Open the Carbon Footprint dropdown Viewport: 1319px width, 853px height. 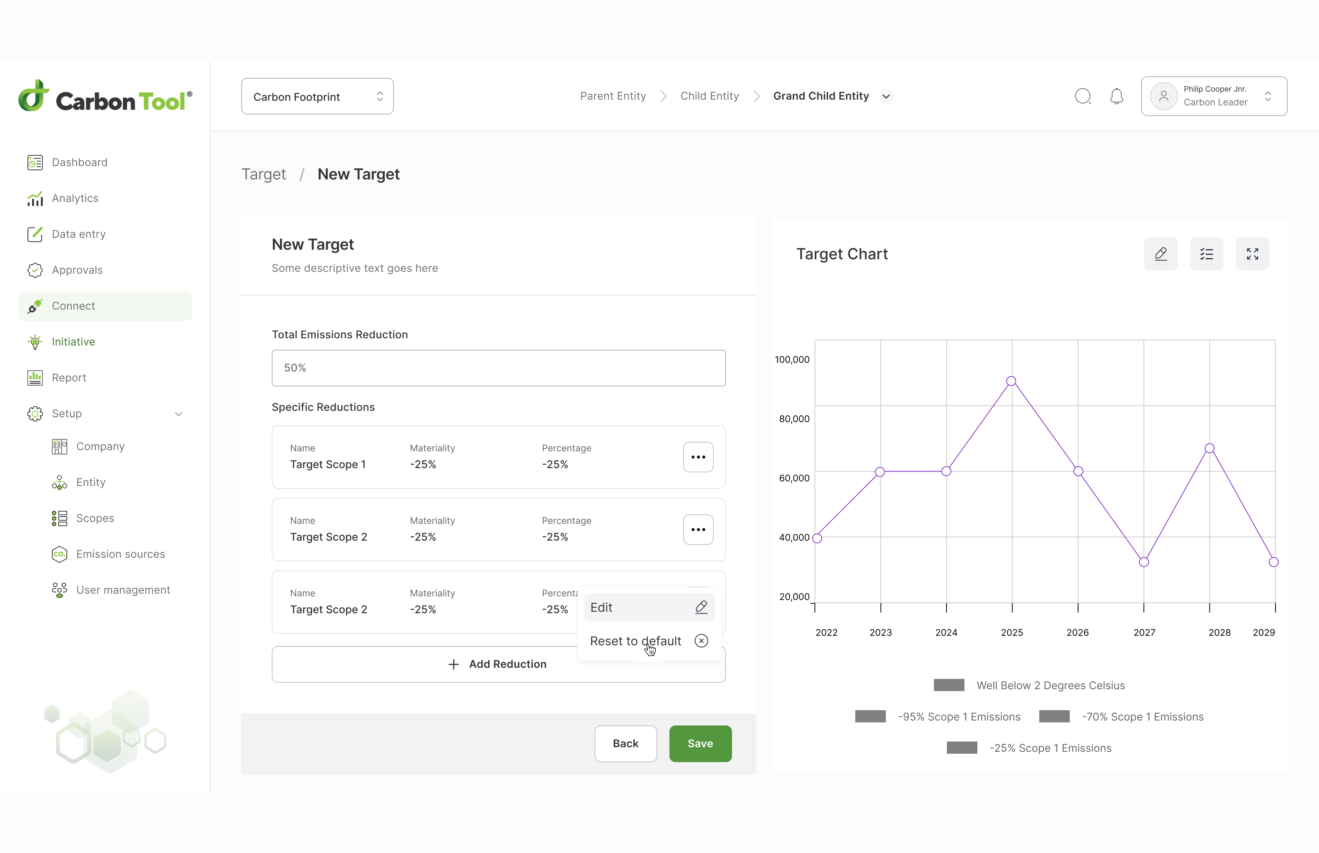coord(317,96)
